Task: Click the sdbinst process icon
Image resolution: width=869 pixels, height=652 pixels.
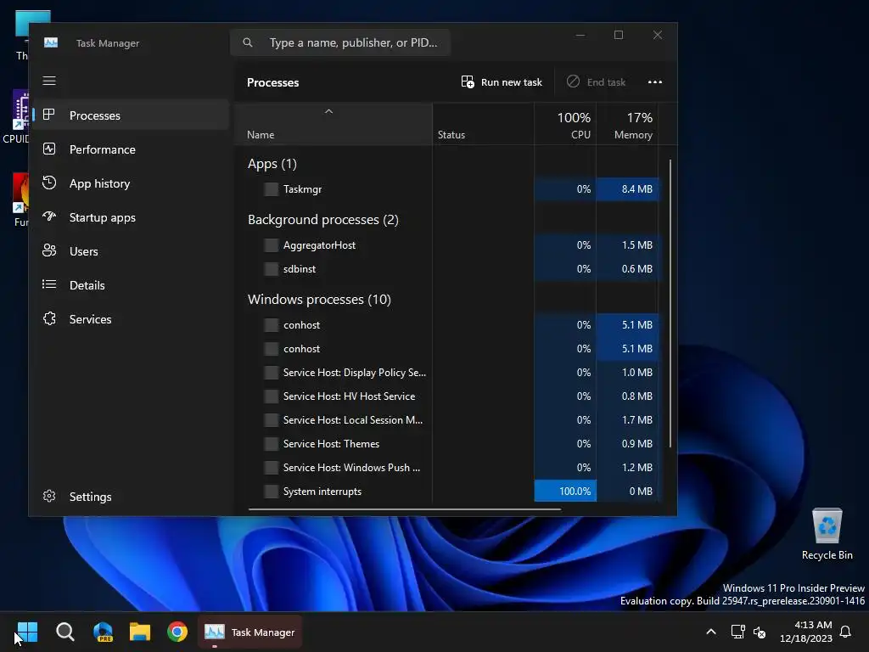Action: pyautogui.click(x=271, y=269)
